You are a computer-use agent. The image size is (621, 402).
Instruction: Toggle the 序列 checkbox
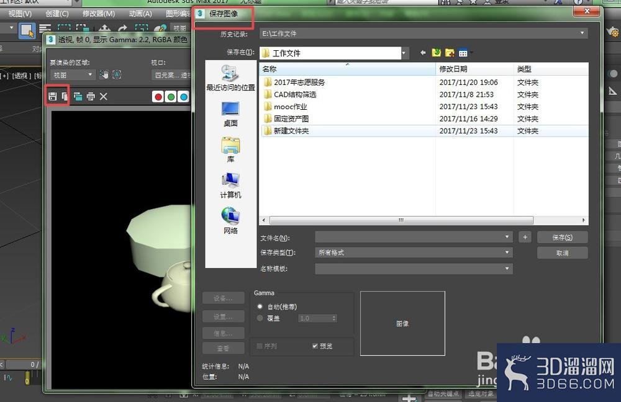[x=260, y=346]
